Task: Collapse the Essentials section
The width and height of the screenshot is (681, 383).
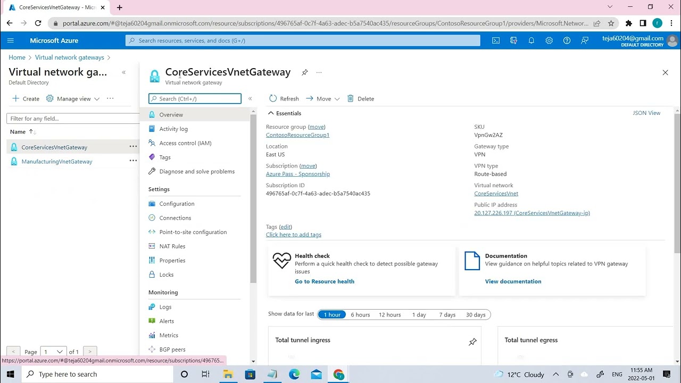Action: click(285, 113)
